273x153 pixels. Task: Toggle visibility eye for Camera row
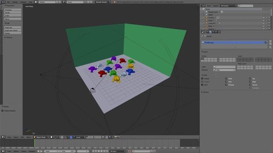[264, 18]
